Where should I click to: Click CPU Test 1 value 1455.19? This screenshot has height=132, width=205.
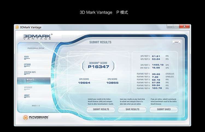tap(158, 65)
